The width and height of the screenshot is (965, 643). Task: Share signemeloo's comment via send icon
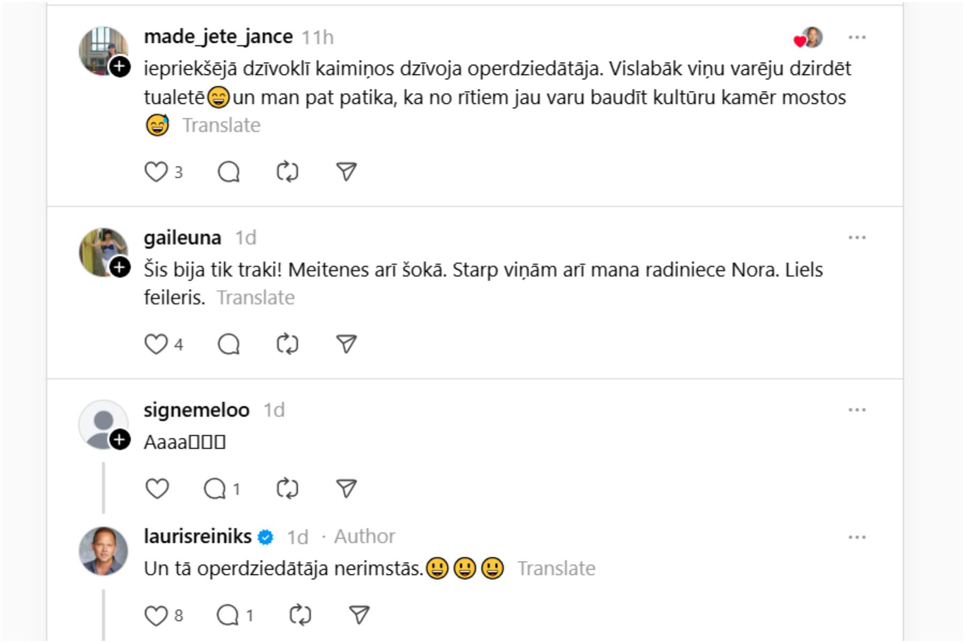(x=346, y=489)
